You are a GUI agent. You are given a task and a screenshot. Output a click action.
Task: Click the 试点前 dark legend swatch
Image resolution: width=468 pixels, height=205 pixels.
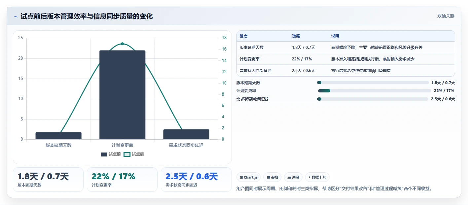pyautogui.click(x=104, y=154)
